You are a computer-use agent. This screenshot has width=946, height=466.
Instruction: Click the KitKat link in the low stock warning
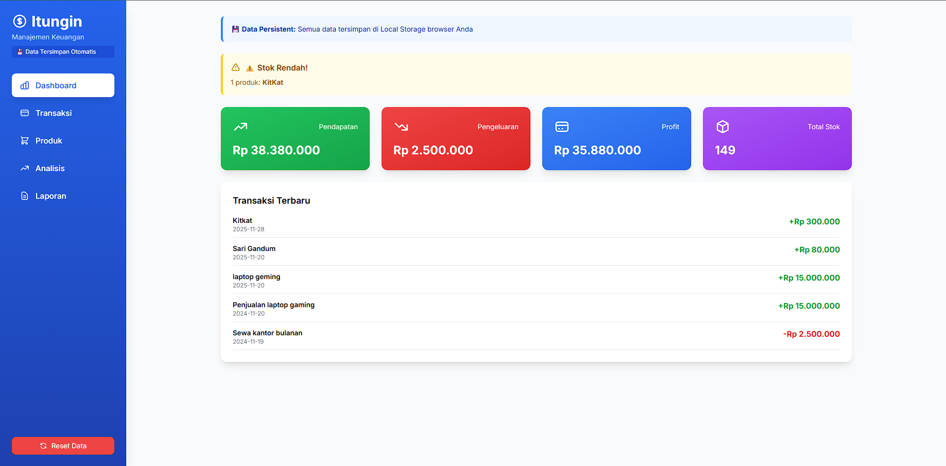click(x=273, y=82)
